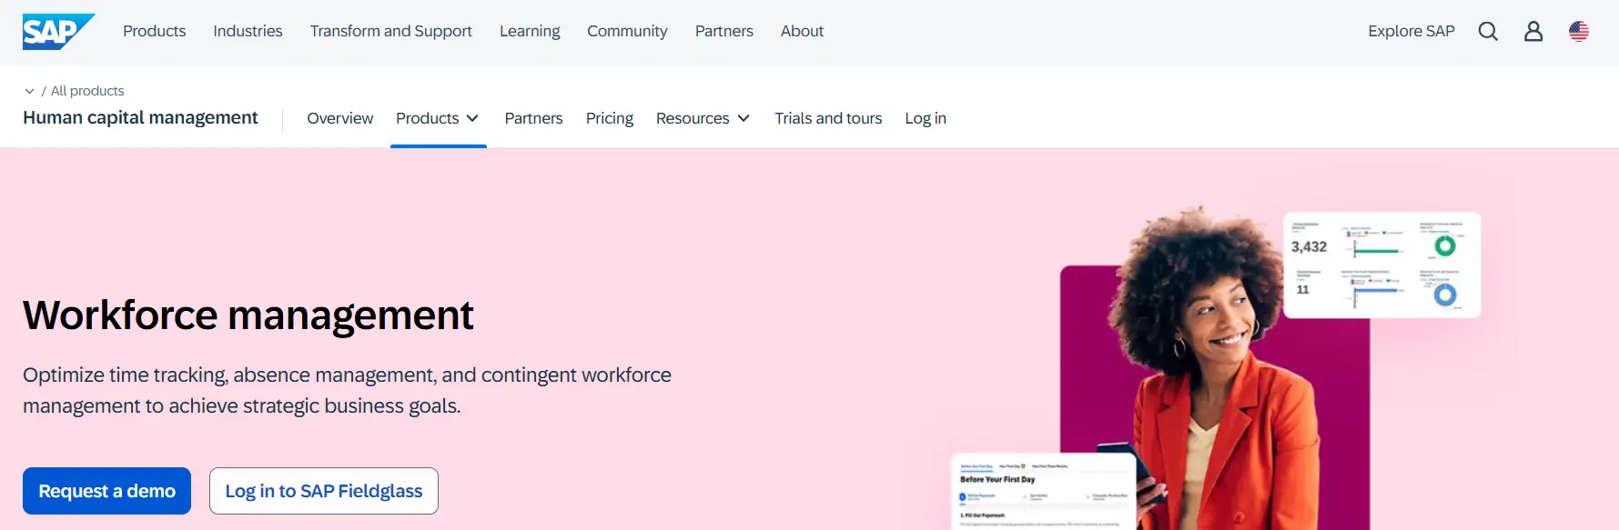Screen dimensions: 1619x530
Task: Open the Learning menu
Action: 530,31
